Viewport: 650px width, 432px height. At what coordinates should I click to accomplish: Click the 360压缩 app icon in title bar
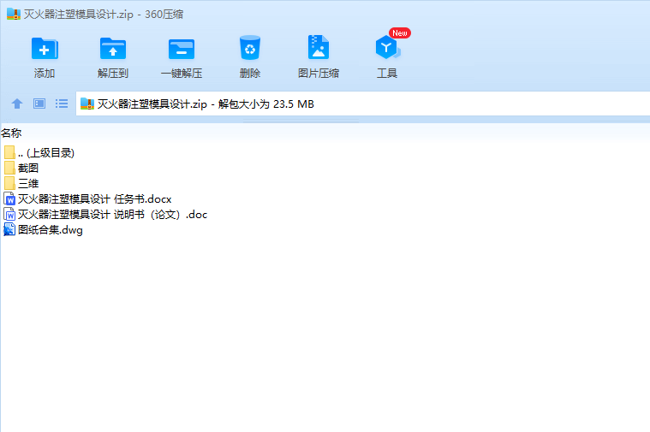14,14
